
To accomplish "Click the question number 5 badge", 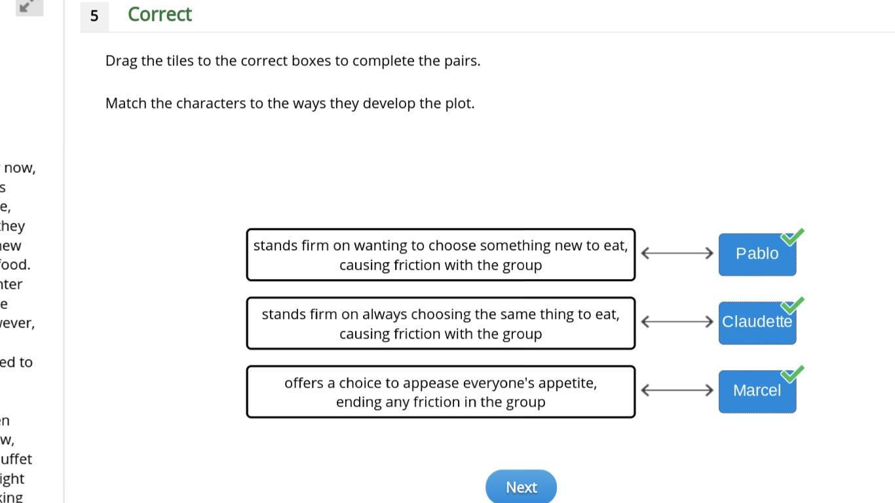I will 94,16.
